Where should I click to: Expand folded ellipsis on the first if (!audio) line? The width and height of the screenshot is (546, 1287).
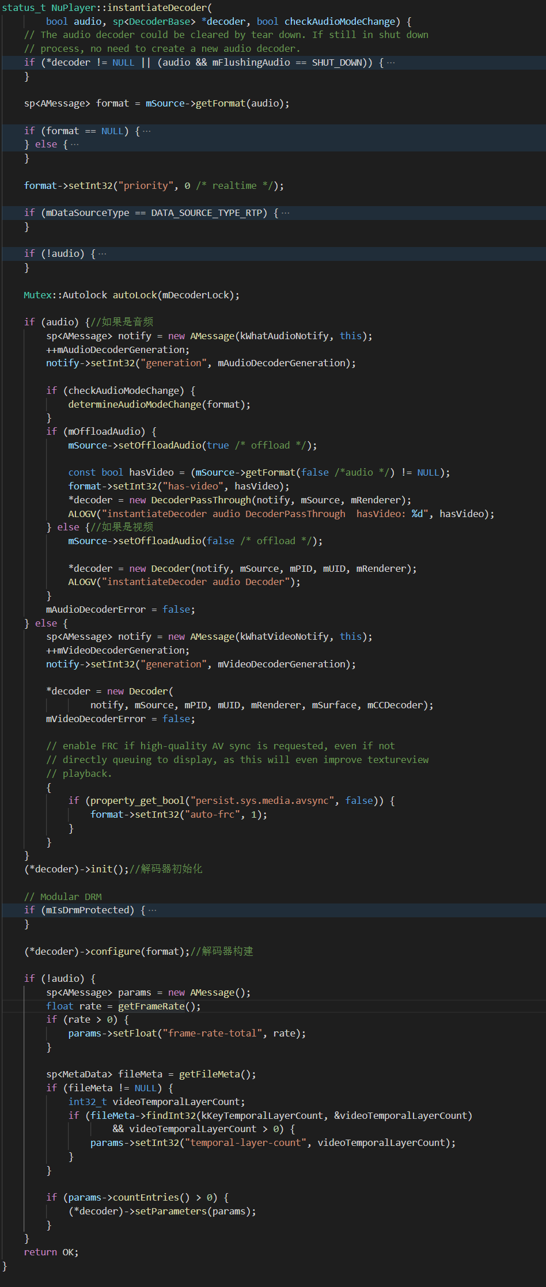pyautogui.click(x=103, y=253)
